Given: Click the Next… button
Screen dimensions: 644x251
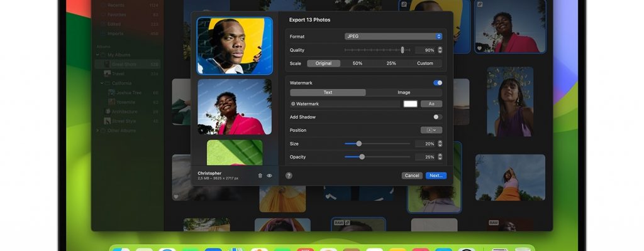Looking at the screenshot, I should 436,176.
